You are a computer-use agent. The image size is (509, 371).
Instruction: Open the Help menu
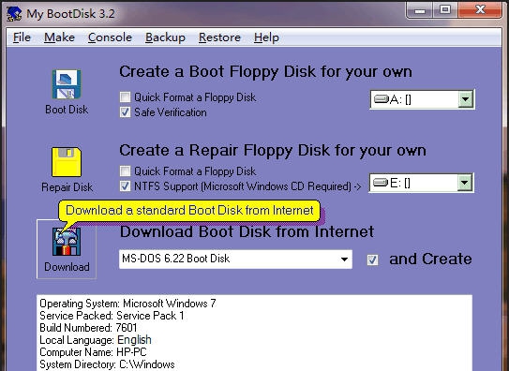(266, 37)
